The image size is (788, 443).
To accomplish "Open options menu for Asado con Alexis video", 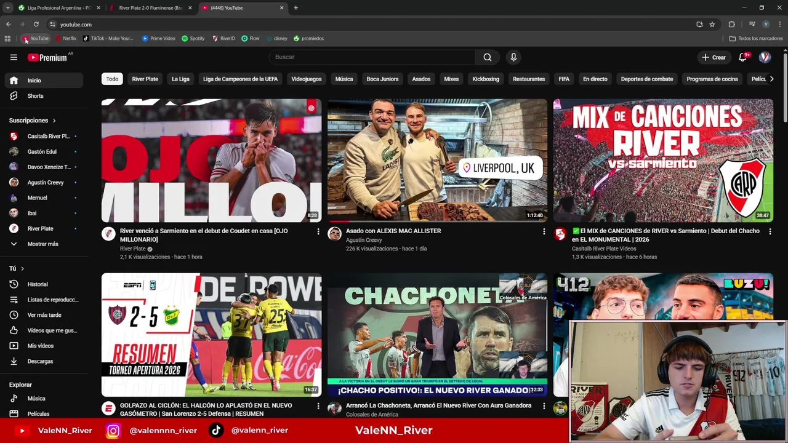I will [x=544, y=231].
